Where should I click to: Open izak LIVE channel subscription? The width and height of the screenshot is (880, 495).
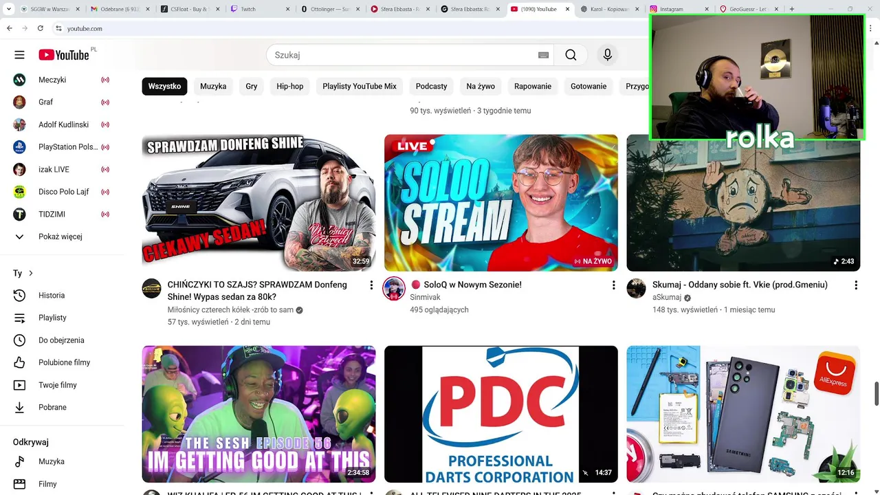point(62,169)
